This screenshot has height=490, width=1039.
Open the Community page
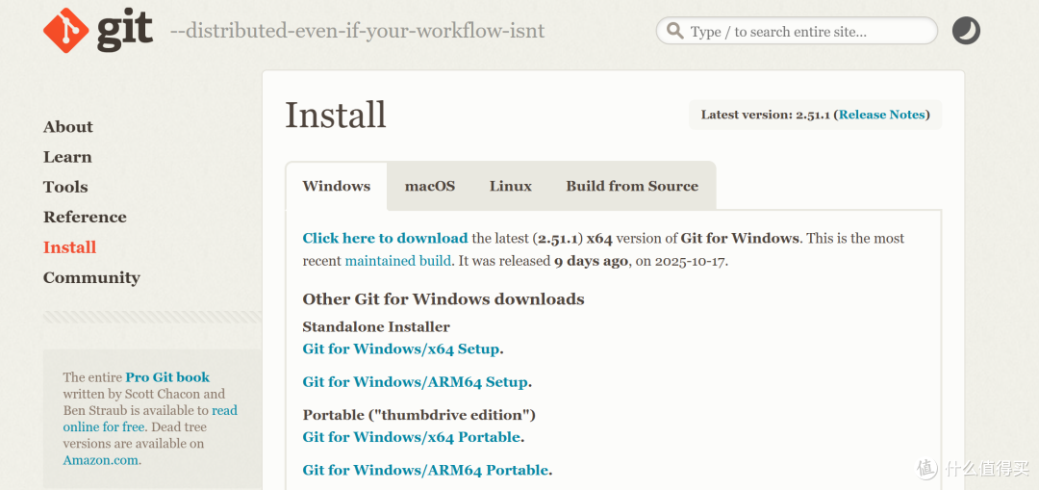91,277
